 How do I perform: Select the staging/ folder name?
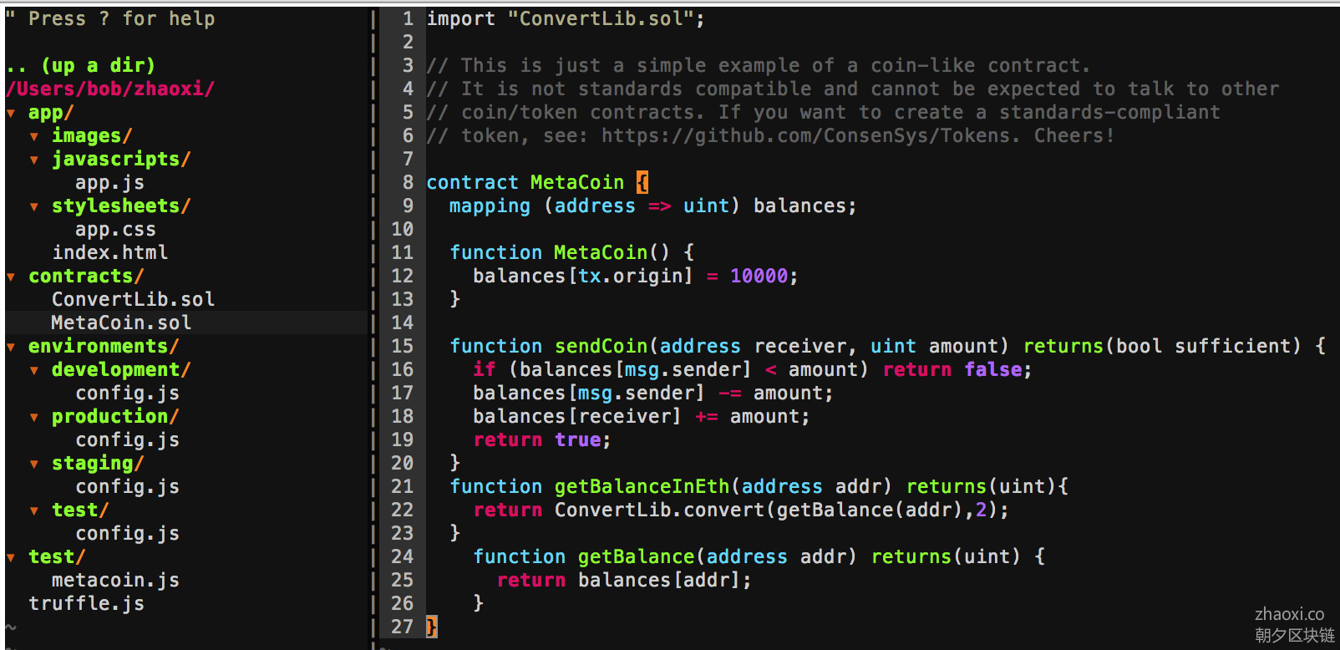tap(98, 463)
